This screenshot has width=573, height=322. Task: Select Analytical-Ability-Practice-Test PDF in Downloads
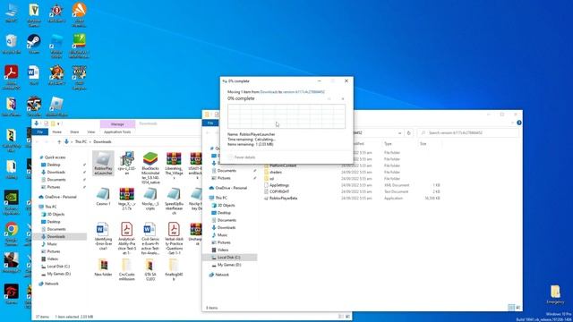point(127,239)
